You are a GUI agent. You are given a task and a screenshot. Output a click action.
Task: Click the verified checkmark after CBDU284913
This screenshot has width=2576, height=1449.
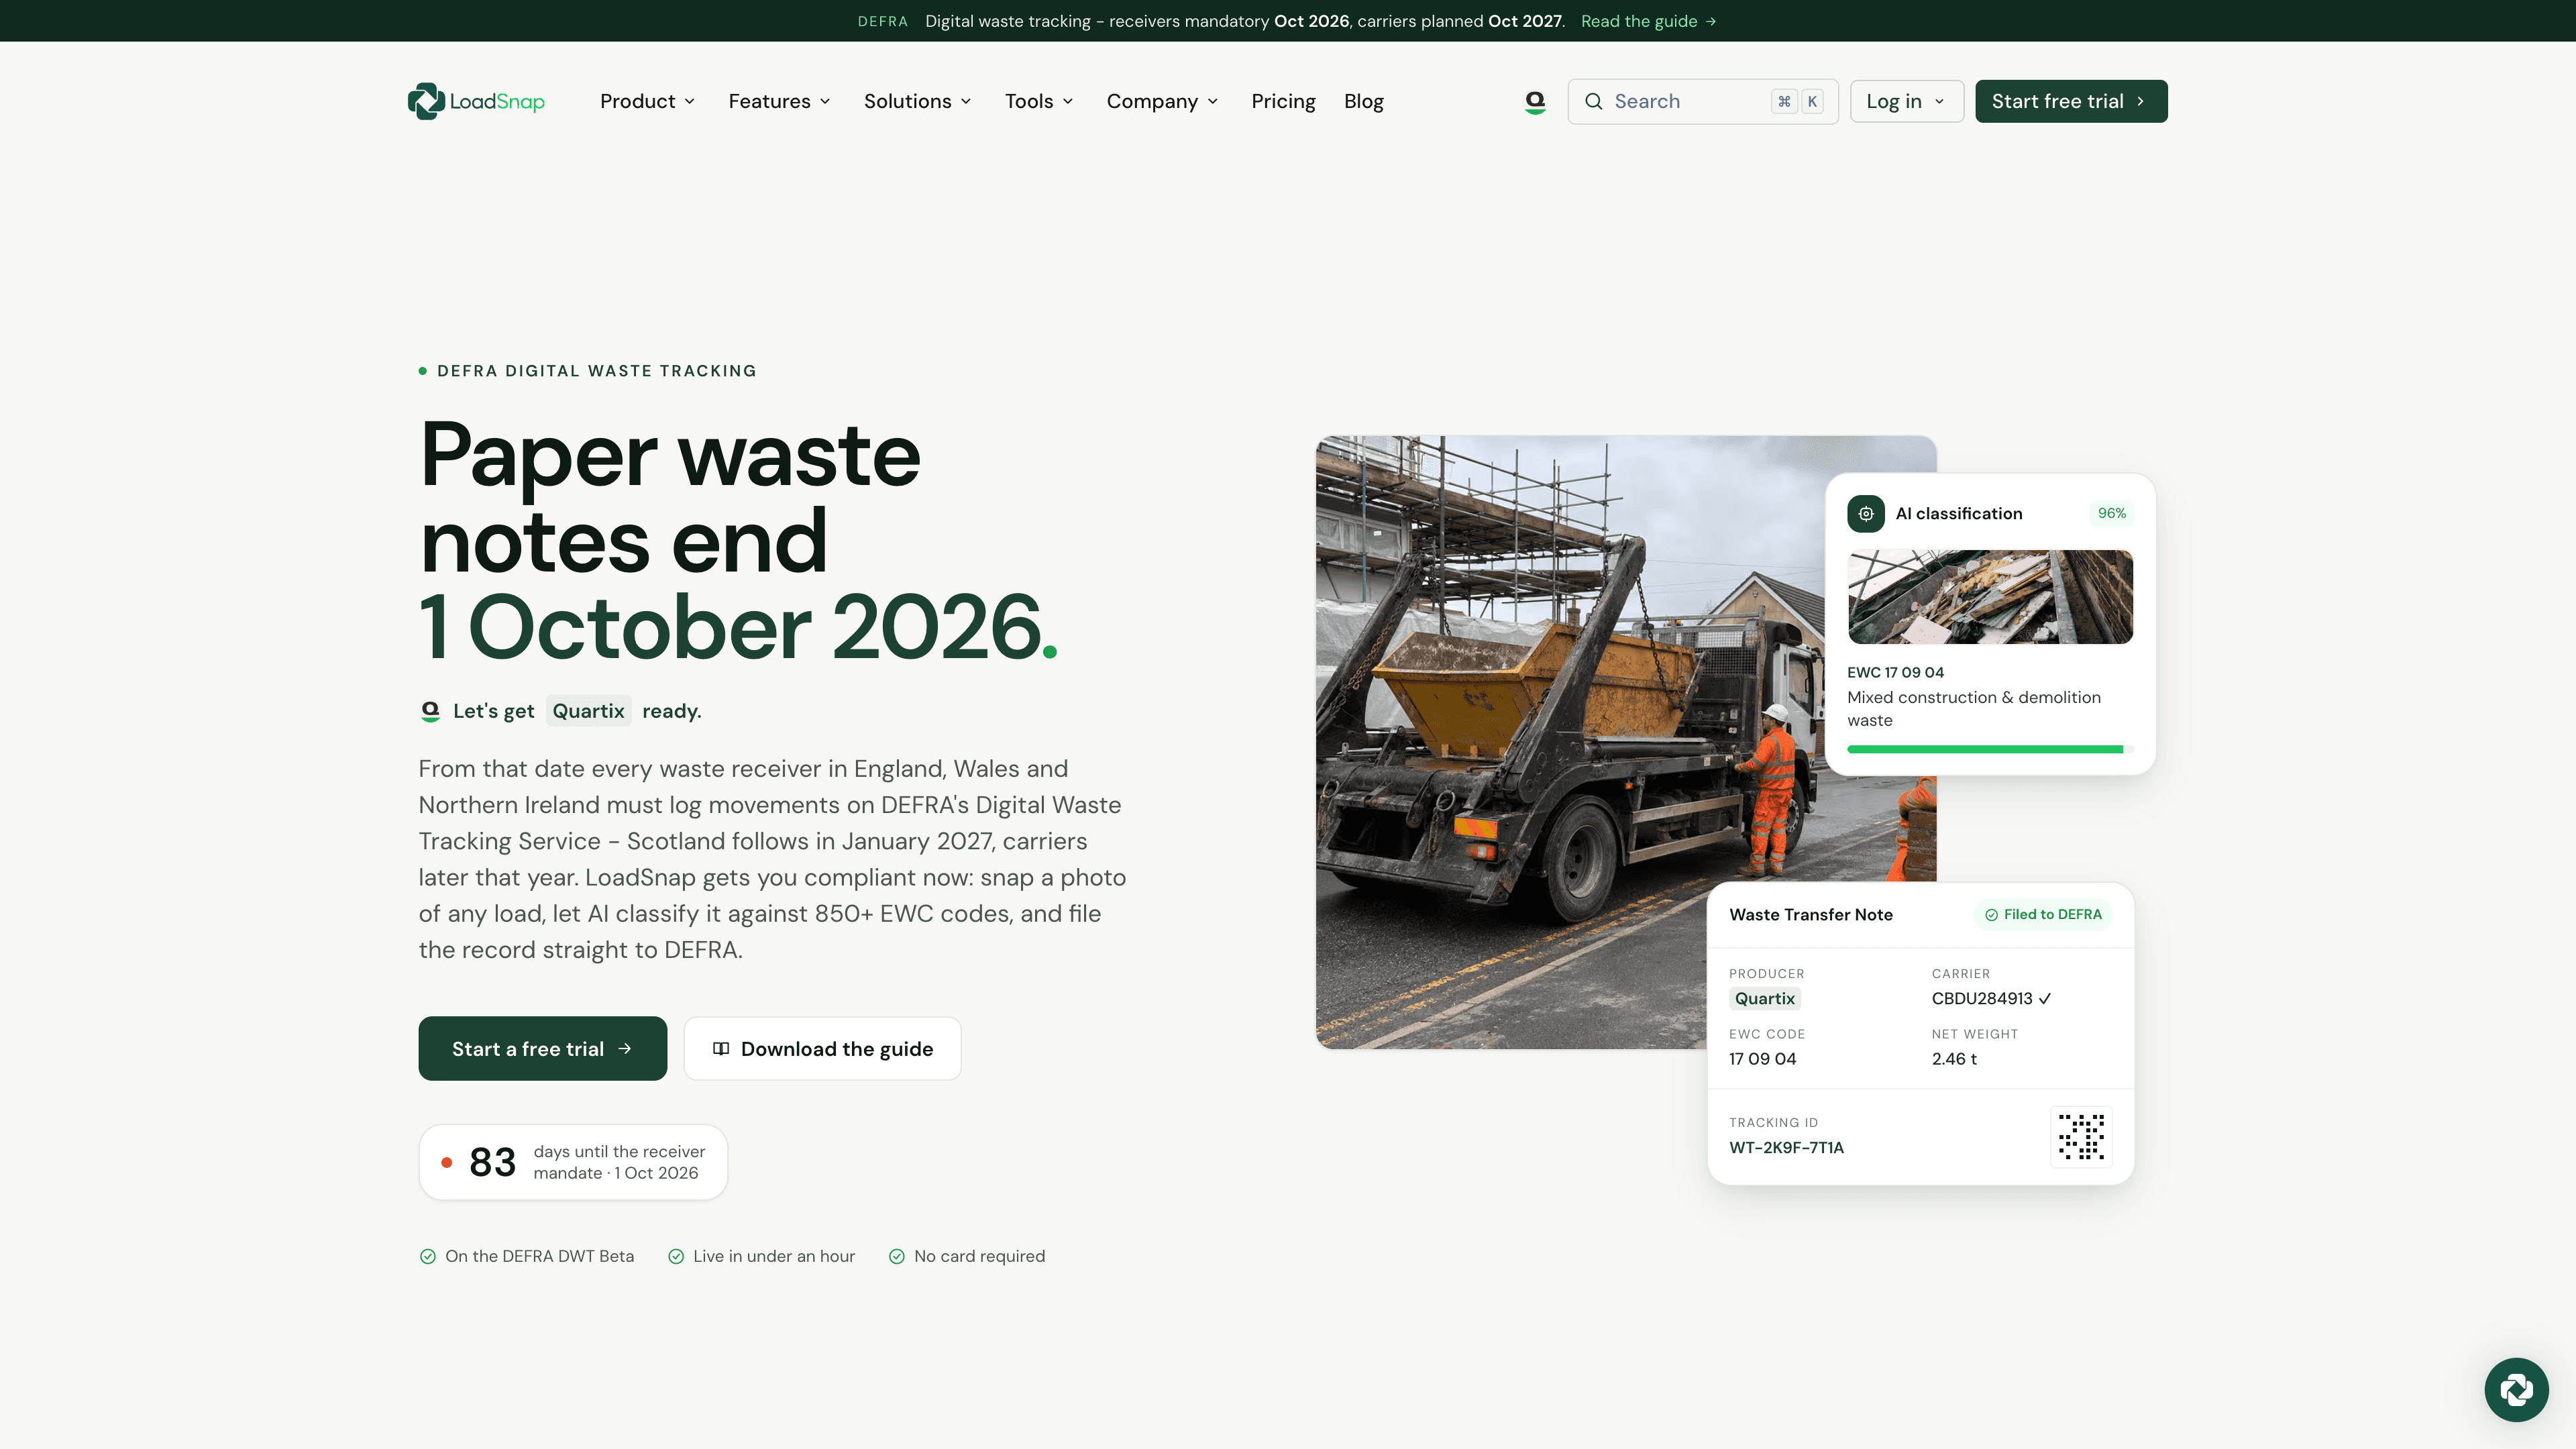point(2045,998)
